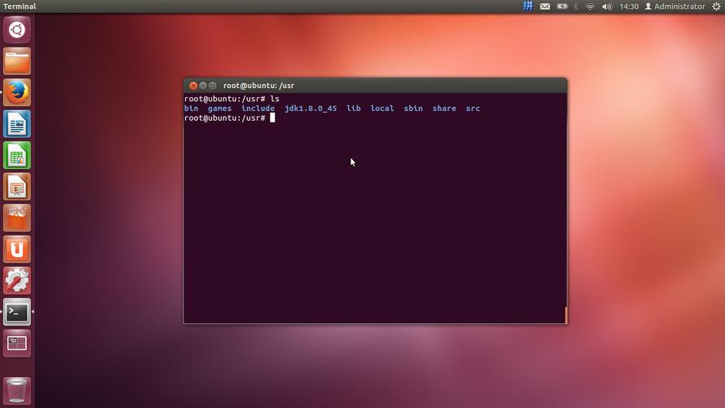Launch Firefox from the dock

pyautogui.click(x=17, y=92)
